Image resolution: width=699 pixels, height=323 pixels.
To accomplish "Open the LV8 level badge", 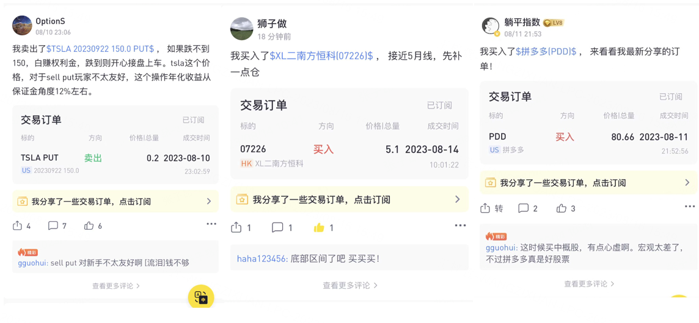I will 554,23.
